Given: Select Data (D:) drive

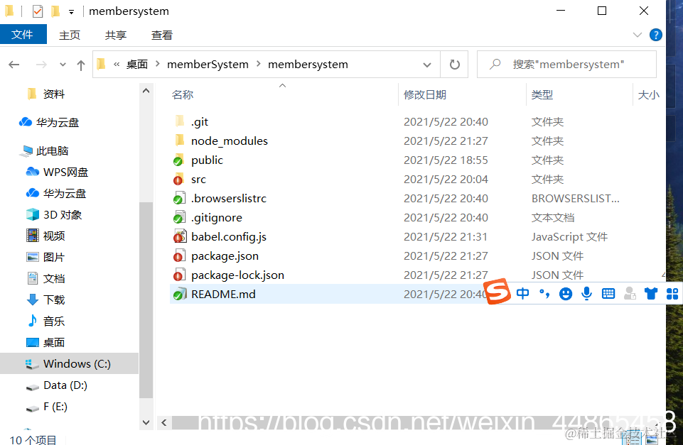Looking at the screenshot, I should [65, 385].
